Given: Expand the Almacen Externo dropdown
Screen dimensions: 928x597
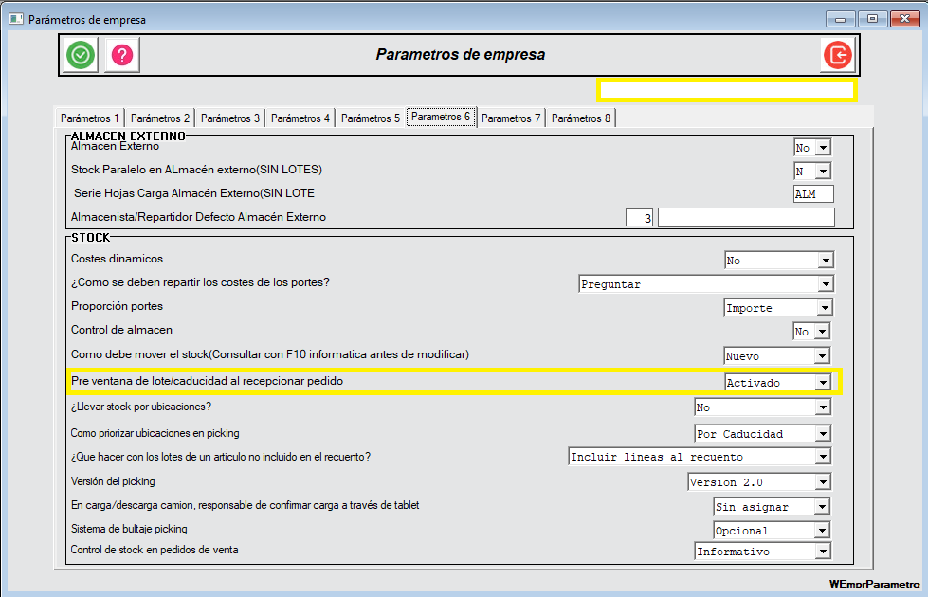Looking at the screenshot, I should (x=823, y=148).
